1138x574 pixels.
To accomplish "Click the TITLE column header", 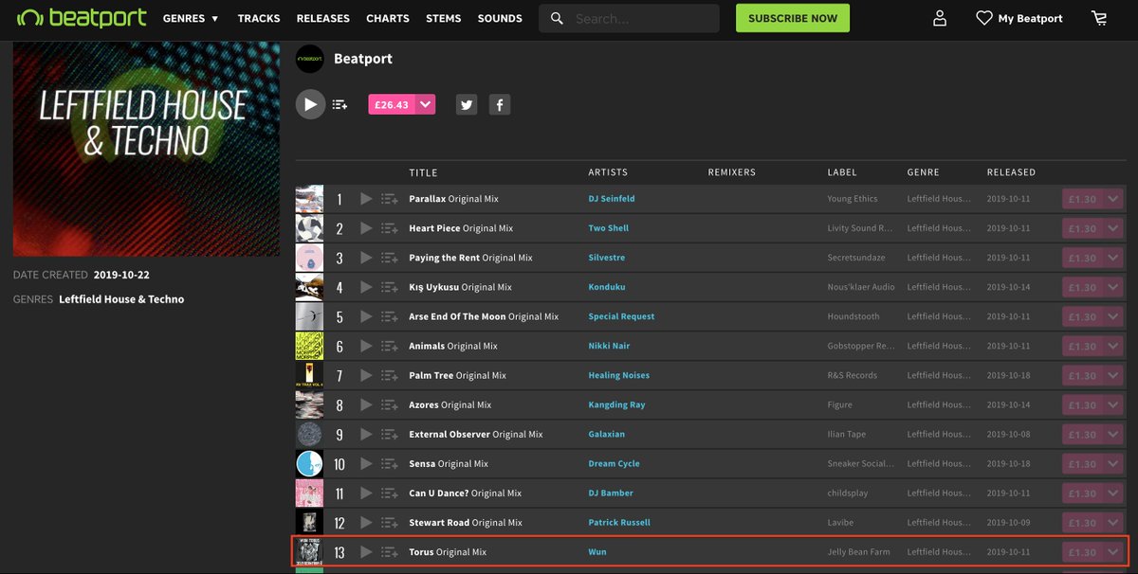I will [x=423, y=172].
